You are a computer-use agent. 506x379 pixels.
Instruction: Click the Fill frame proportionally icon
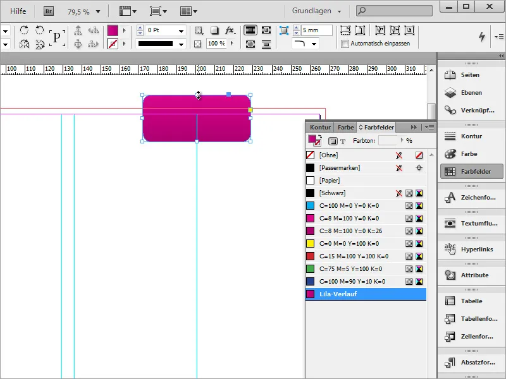(345, 30)
